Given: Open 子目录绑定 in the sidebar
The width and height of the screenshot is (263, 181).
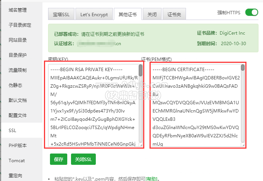Looking at the screenshot, I should [x=20, y=25].
